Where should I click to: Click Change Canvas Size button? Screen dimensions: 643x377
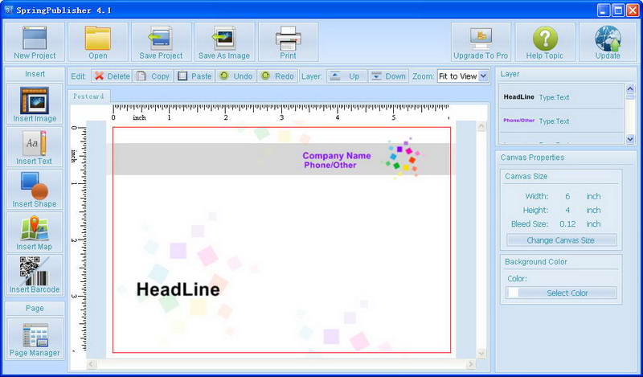coord(561,240)
